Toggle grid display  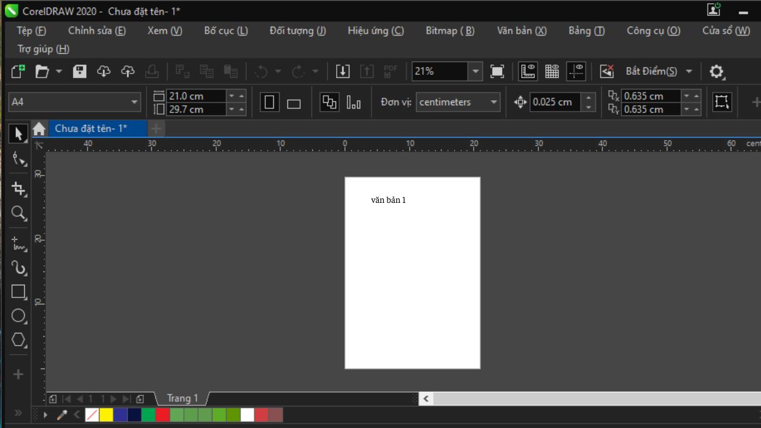click(x=552, y=71)
